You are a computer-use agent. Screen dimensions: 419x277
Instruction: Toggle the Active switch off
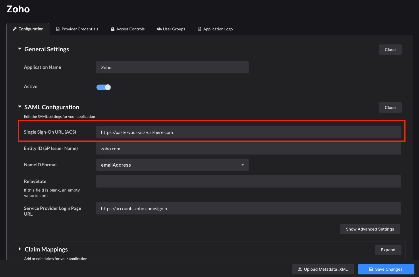coord(104,87)
